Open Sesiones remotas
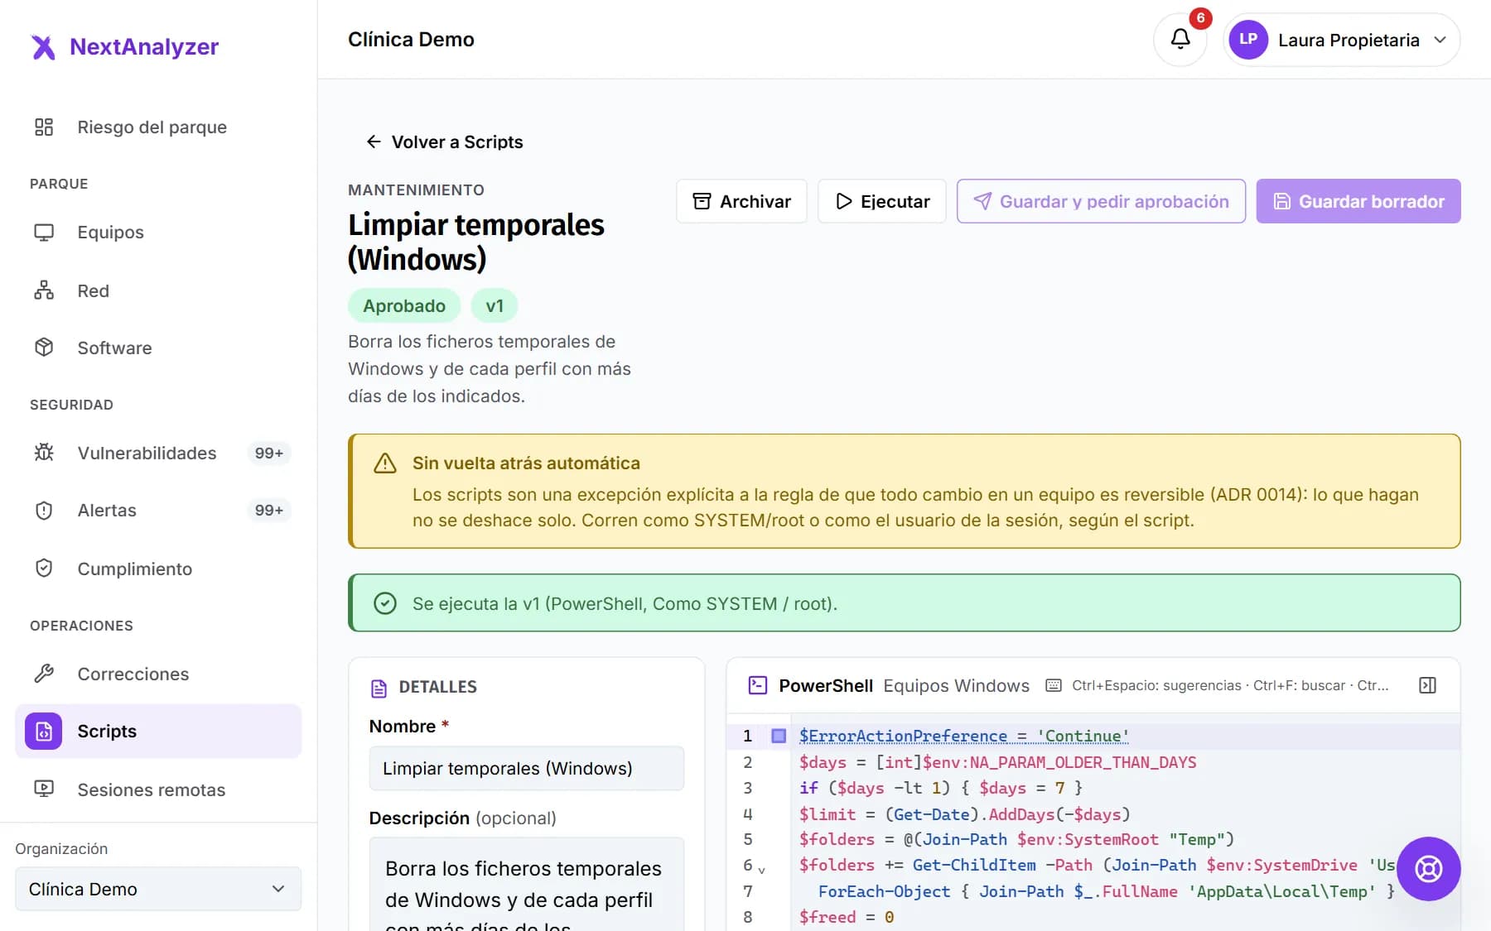 point(158,789)
